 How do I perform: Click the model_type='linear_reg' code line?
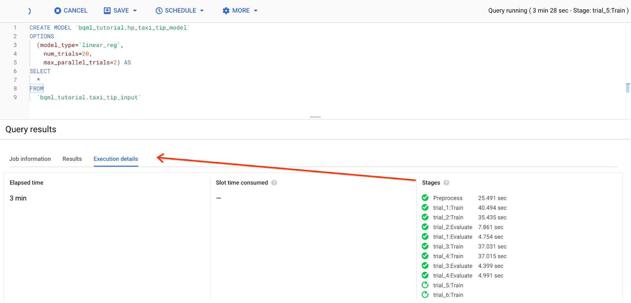tap(80, 45)
